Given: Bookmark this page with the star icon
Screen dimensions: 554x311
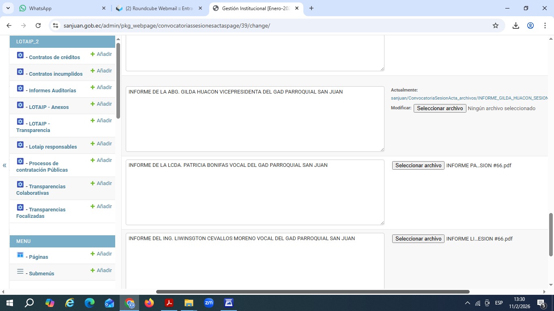Looking at the screenshot, I should pos(495,26).
